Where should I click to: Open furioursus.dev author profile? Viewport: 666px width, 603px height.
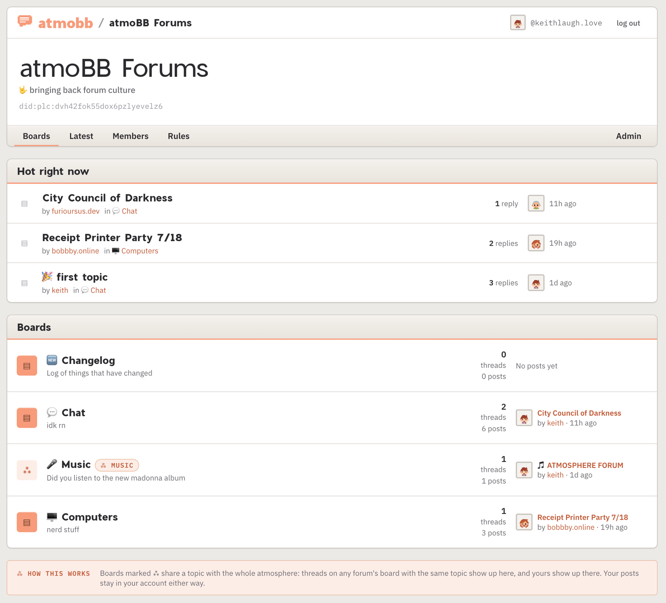click(x=76, y=211)
